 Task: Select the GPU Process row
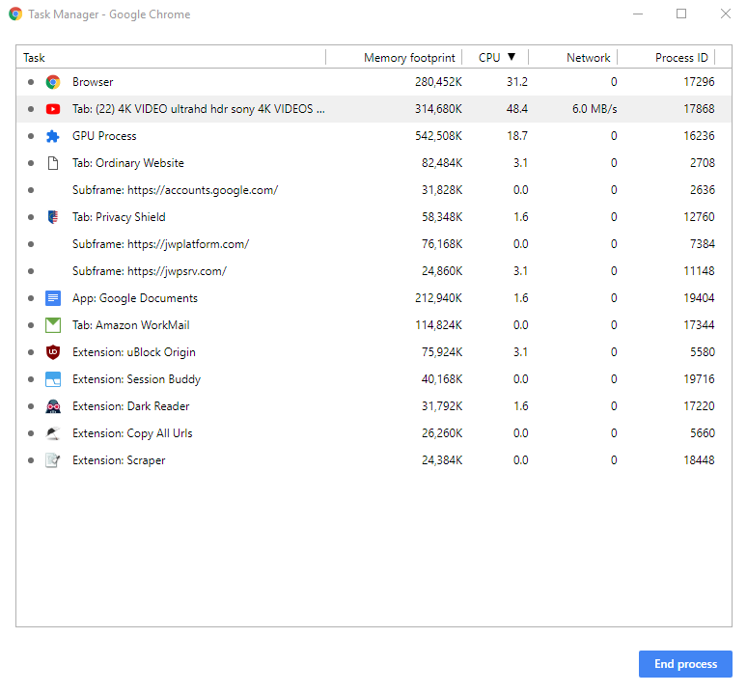[x=373, y=136]
